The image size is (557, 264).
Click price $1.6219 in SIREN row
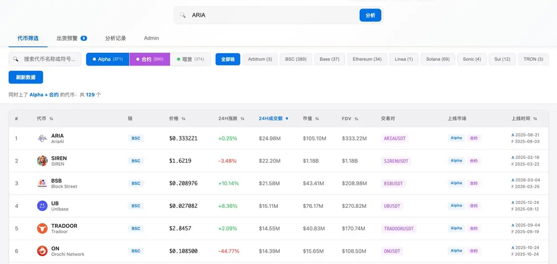coord(180,161)
